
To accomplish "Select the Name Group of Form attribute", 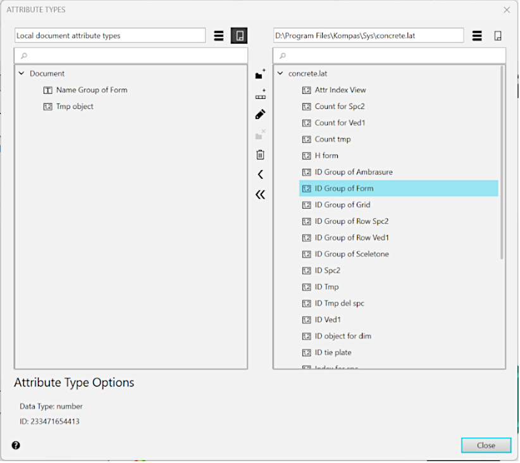I will (x=91, y=90).
